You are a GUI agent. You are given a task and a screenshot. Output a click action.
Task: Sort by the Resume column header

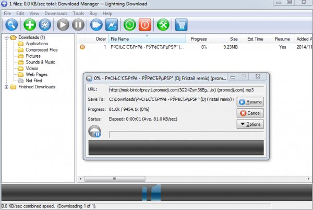[282, 39]
